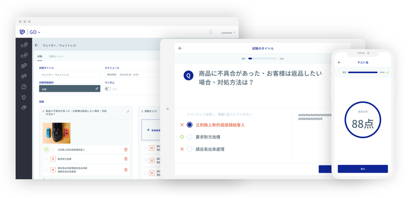Click the 試験タイトル input field
The height and width of the screenshot is (198, 410).
[x=70, y=75]
